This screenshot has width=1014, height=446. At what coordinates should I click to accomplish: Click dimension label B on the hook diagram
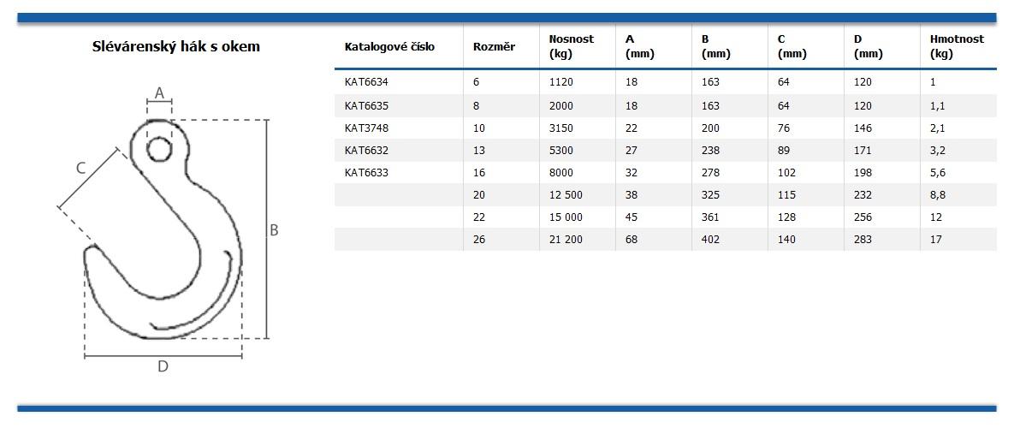pos(274,230)
